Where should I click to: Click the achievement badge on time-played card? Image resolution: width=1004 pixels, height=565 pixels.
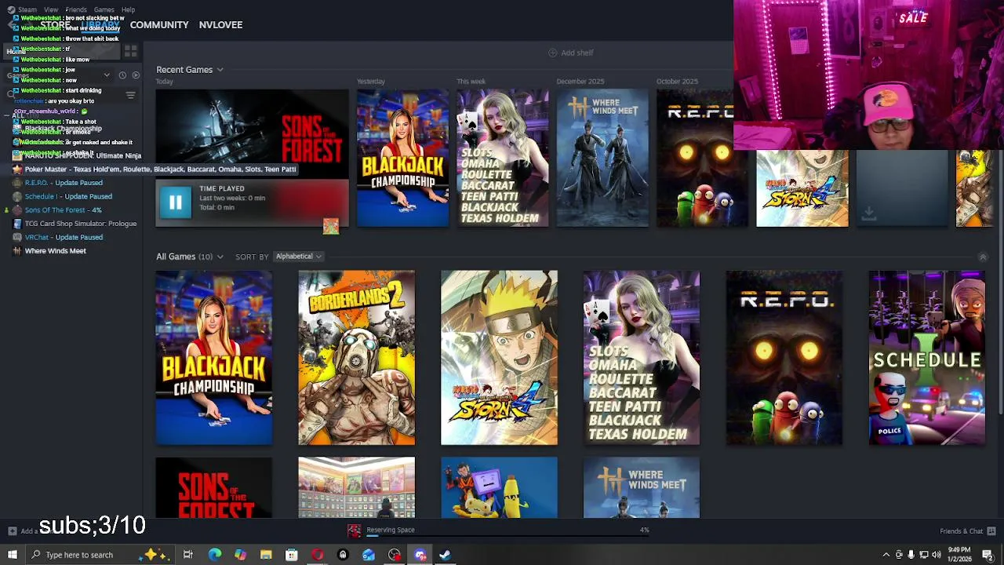point(331,226)
